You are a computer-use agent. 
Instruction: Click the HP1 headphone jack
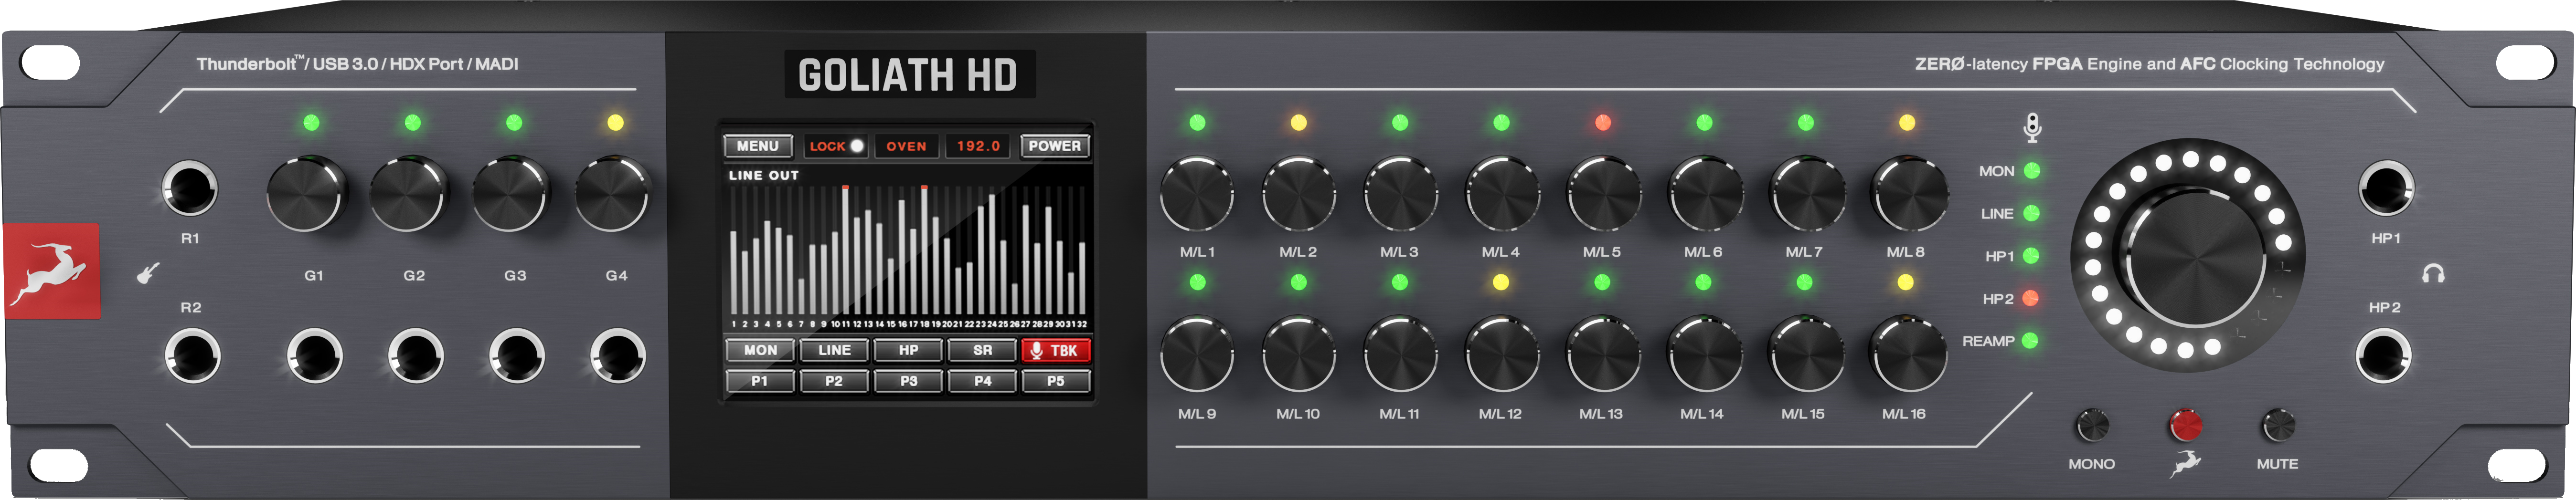point(2386,188)
